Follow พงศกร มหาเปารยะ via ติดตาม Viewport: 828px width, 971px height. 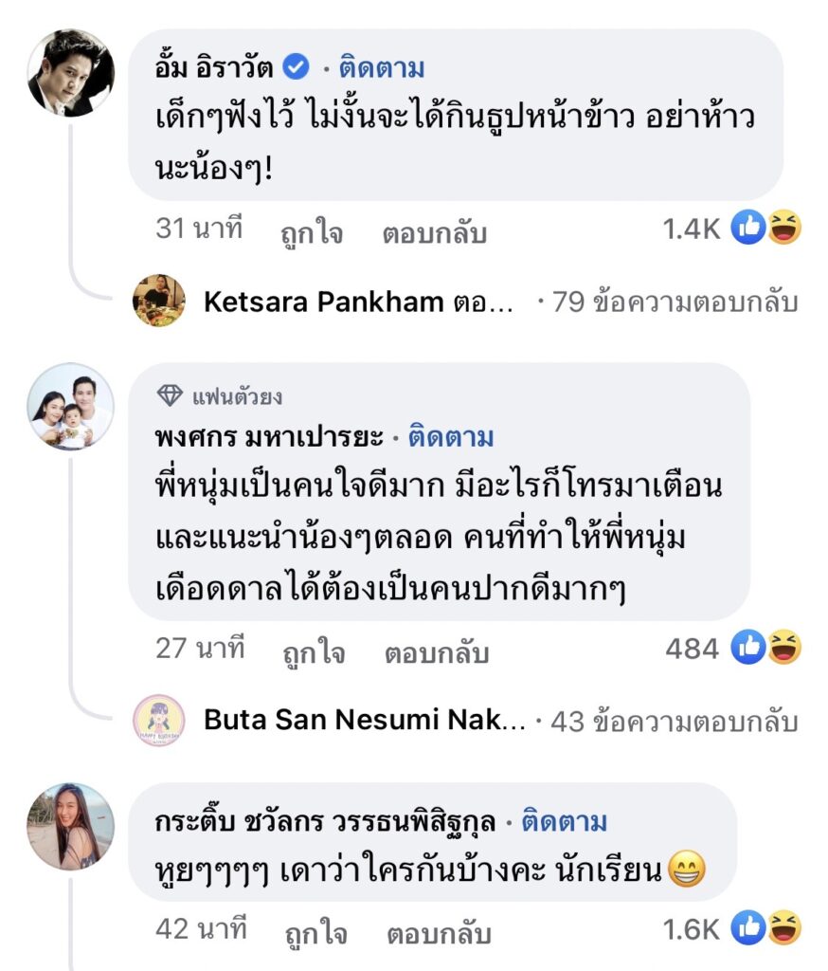[451, 437]
